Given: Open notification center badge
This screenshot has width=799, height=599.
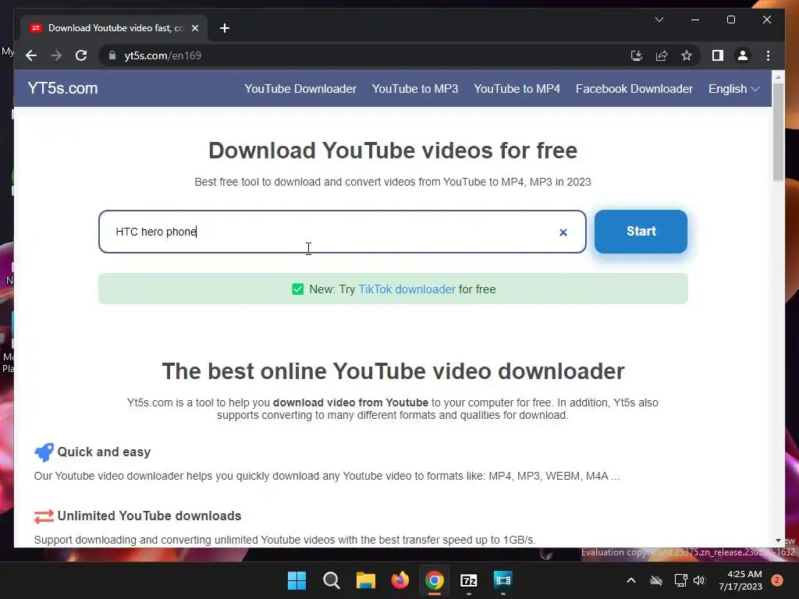Looking at the screenshot, I should coord(777,580).
